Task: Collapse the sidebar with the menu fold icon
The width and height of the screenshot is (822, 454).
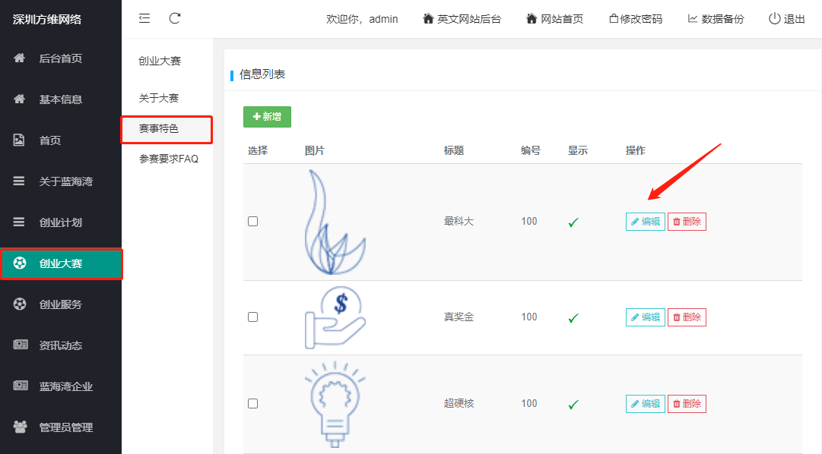Action: pos(144,18)
